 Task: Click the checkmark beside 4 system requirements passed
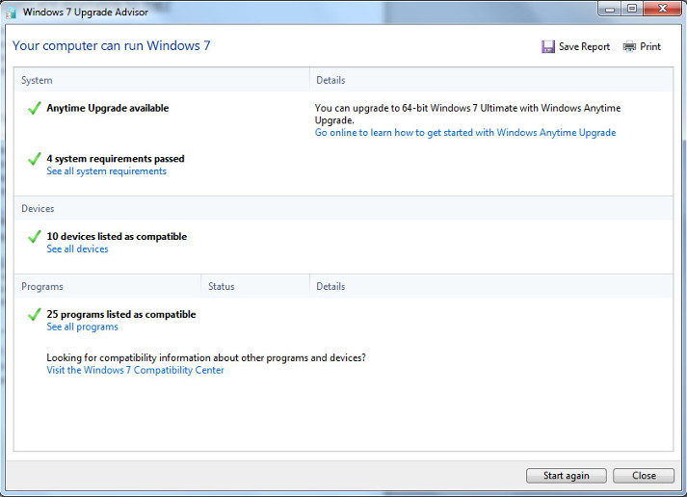34,159
